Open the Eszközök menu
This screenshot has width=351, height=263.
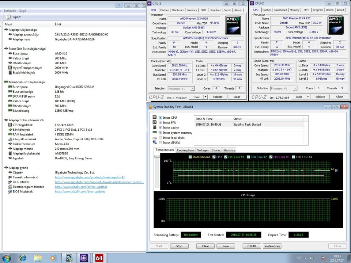[x=10, y=11]
